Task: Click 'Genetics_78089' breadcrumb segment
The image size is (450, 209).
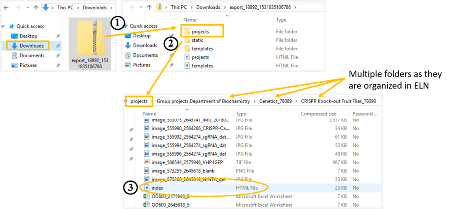Action: point(275,101)
